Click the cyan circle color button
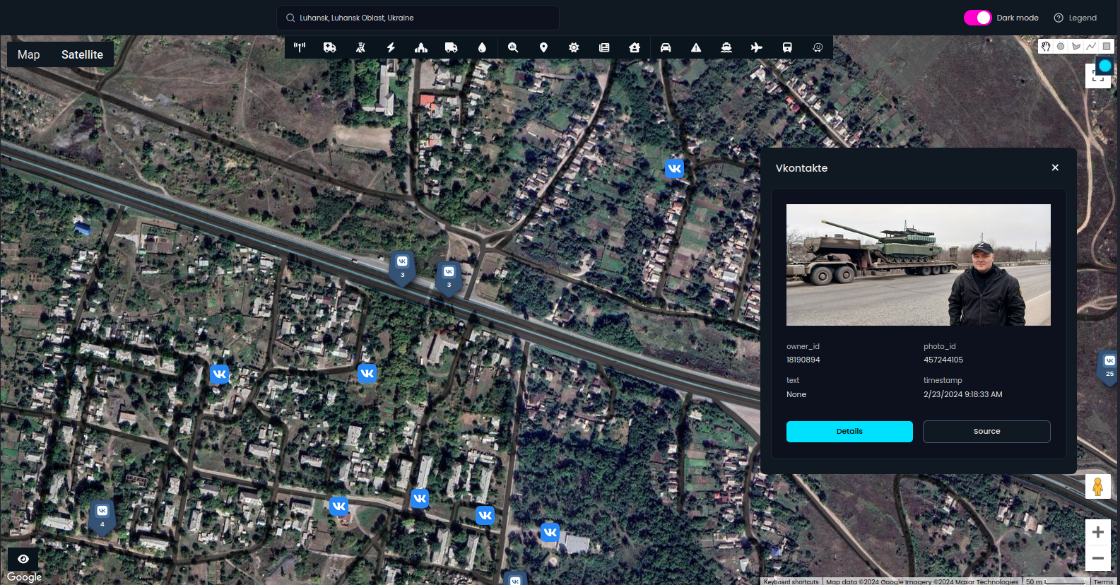 1105,66
